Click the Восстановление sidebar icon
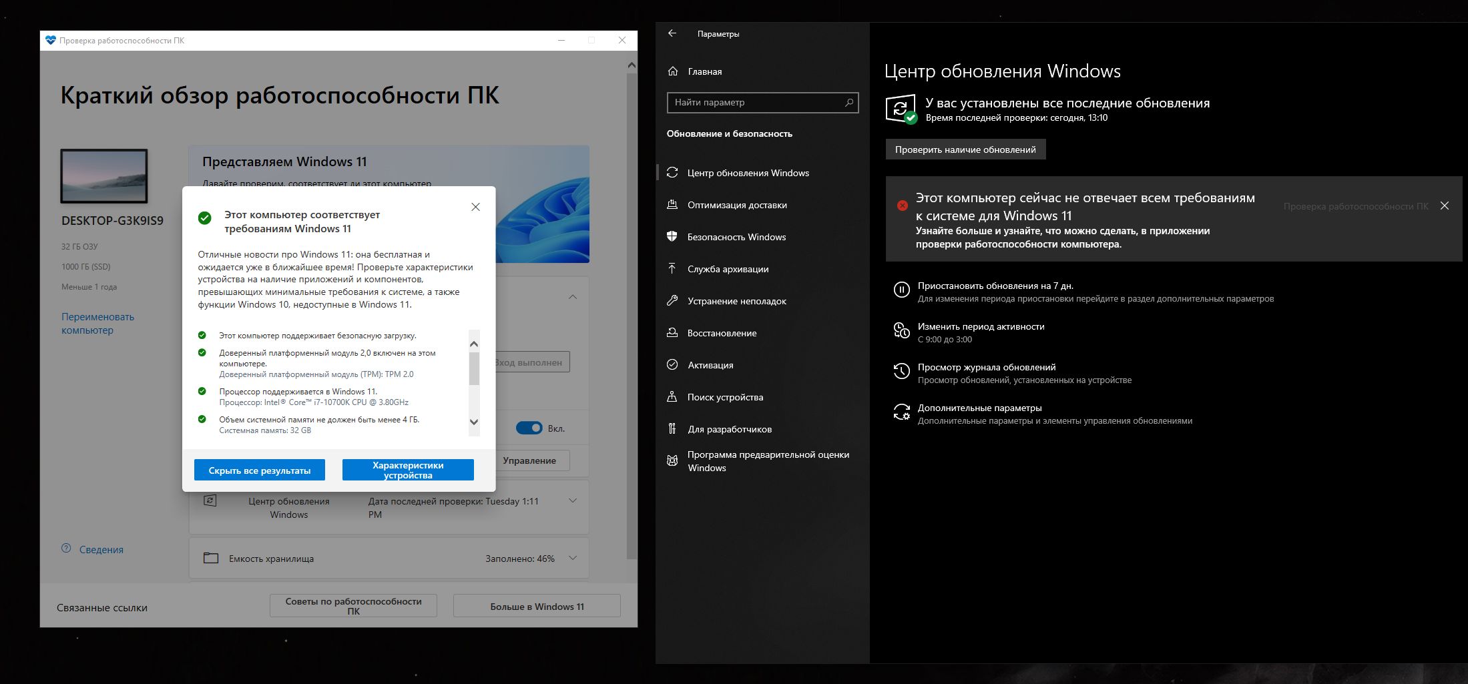This screenshot has width=1468, height=684. [672, 333]
